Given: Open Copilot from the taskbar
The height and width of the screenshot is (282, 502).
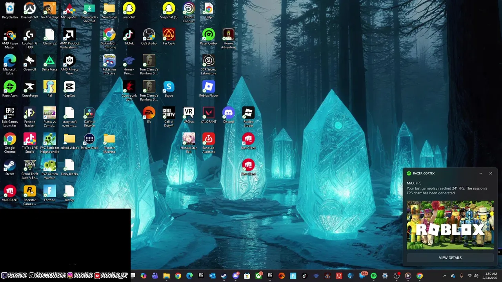Looking at the screenshot, I should click(x=144, y=276).
